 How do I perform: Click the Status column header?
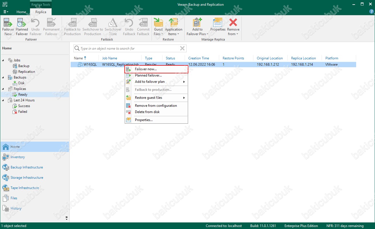tap(170, 58)
